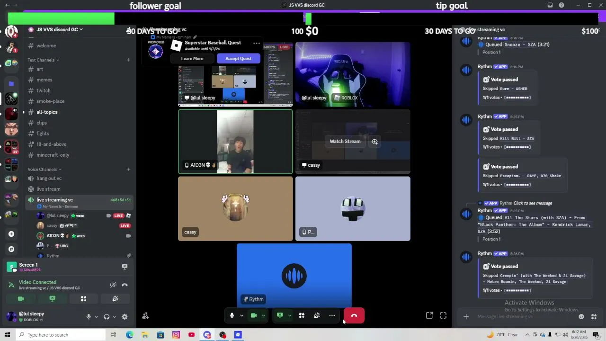Open screen share options arrow in call bar
This screenshot has width=606, height=341.
289,315
